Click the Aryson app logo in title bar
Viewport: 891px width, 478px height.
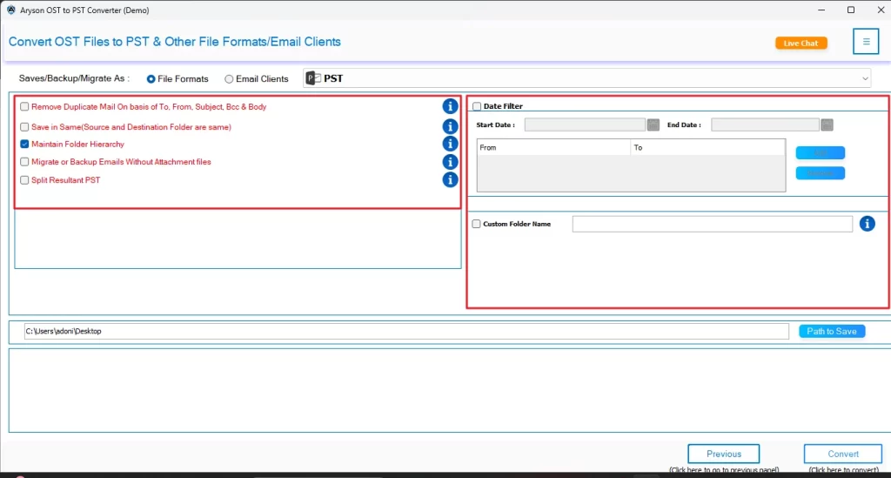point(10,10)
